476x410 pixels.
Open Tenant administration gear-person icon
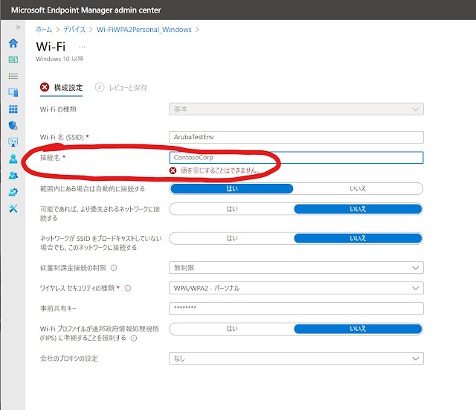(13, 192)
